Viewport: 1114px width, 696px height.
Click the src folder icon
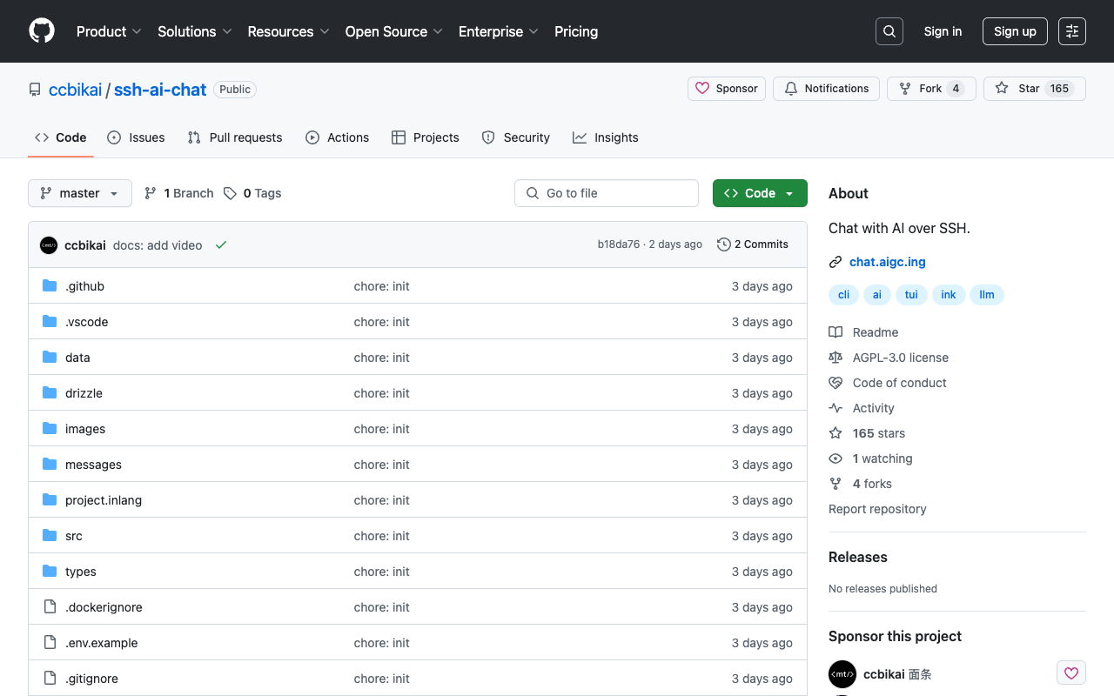click(50, 536)
